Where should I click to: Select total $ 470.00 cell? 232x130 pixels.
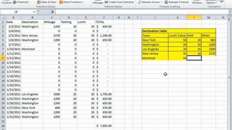[104, 108]
